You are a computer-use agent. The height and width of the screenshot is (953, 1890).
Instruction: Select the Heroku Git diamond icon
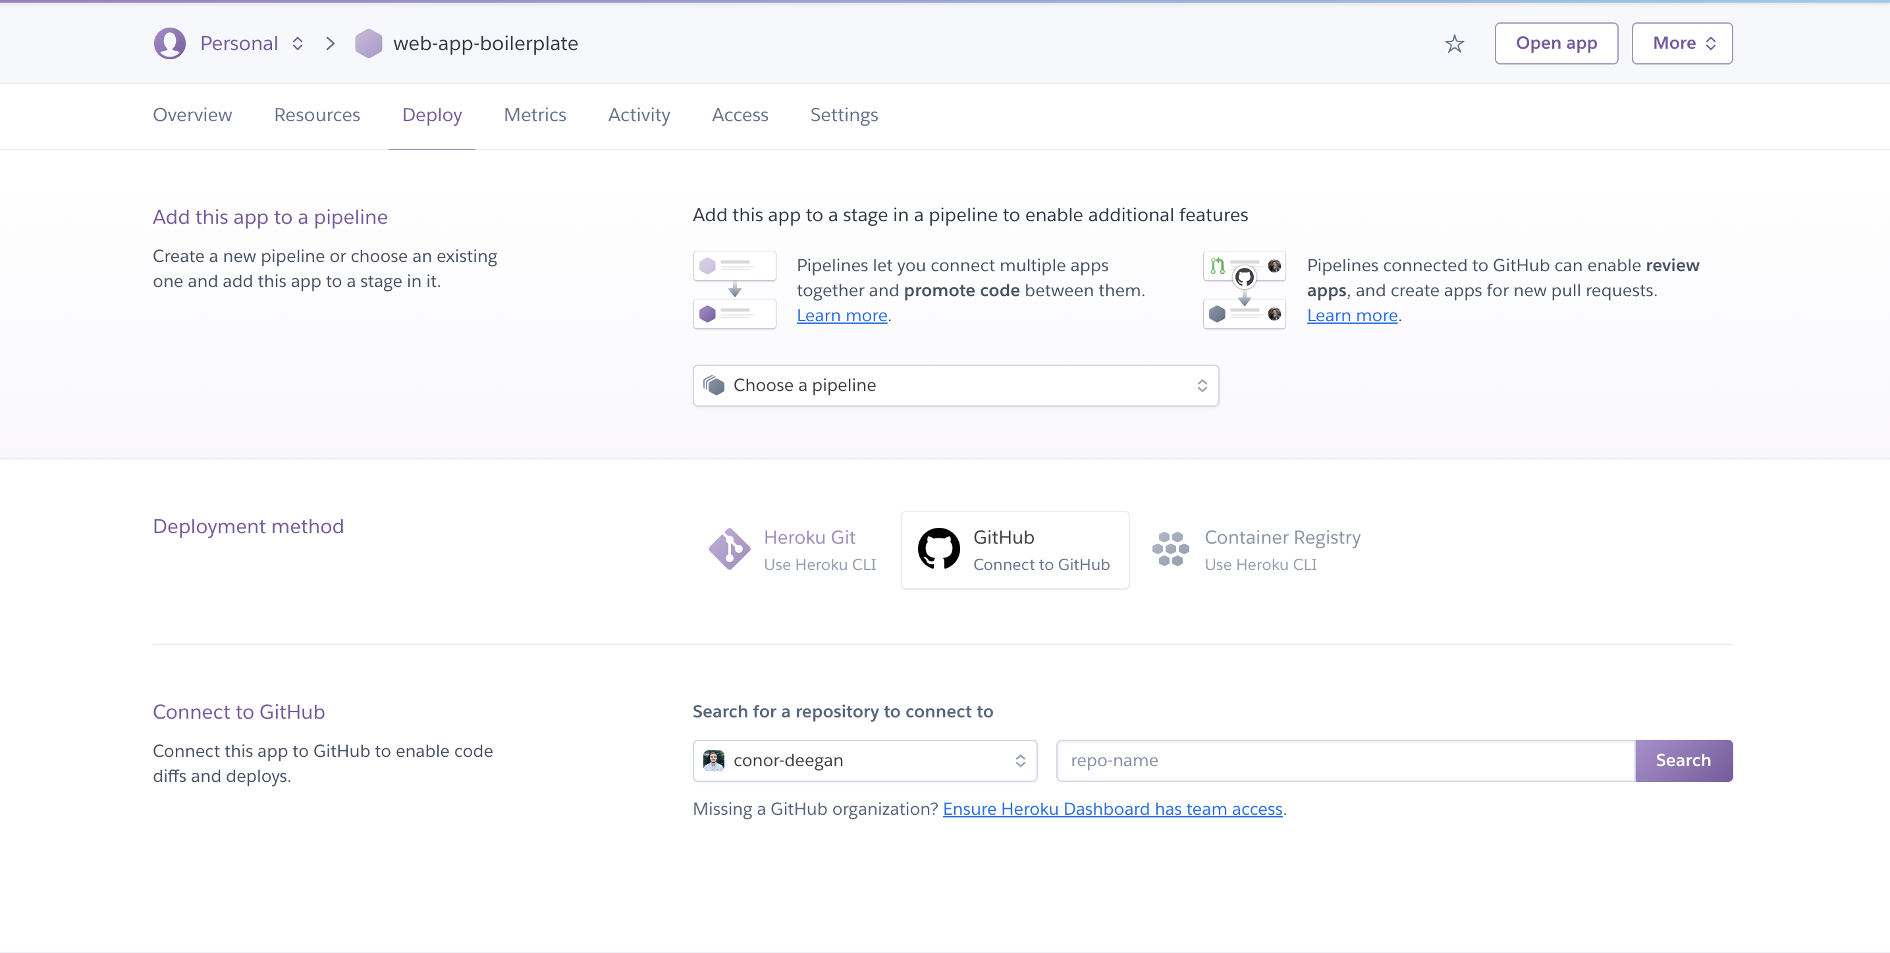(728, 549)
